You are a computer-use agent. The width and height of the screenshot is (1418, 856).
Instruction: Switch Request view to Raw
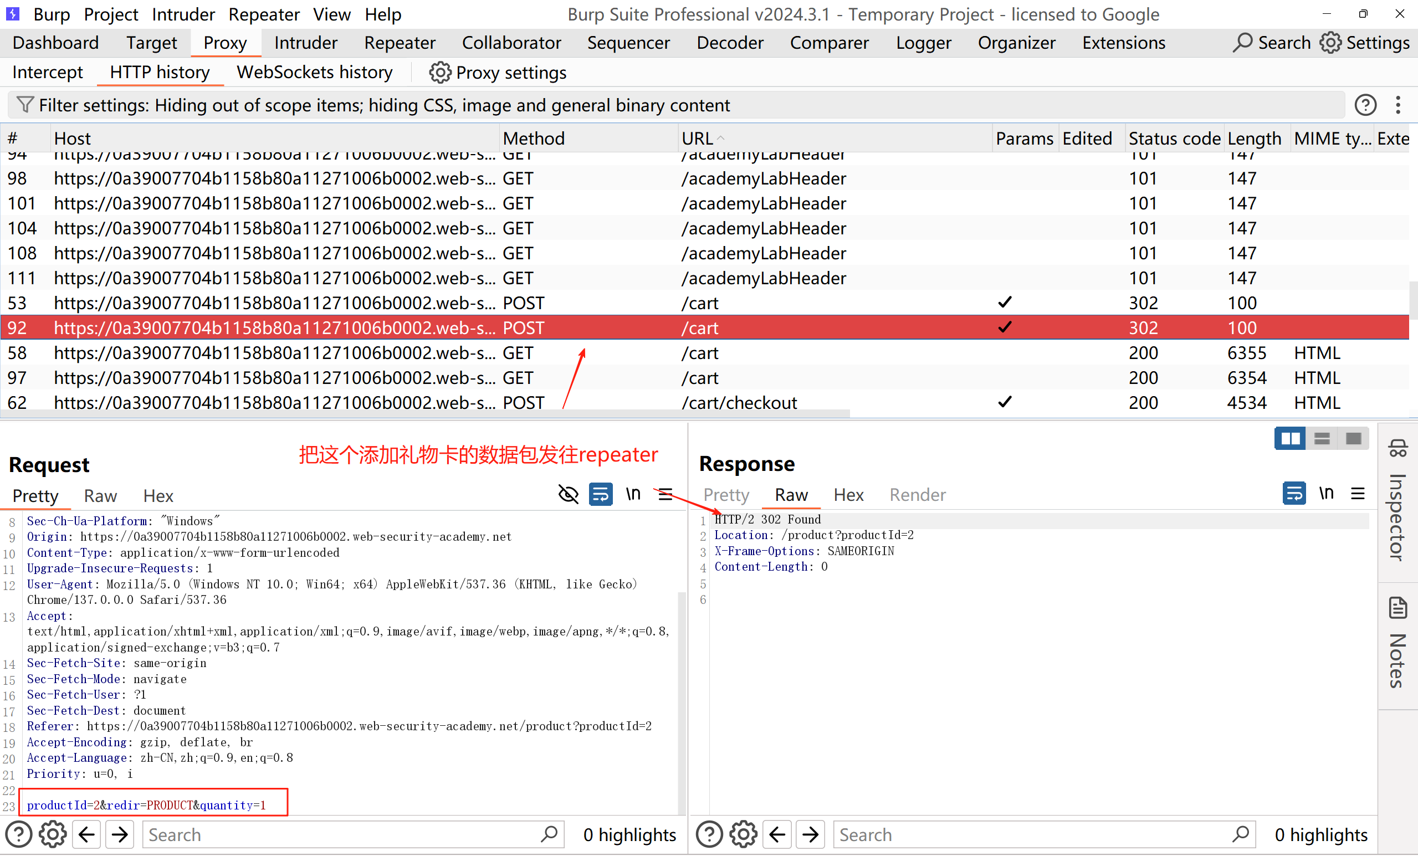100,496
